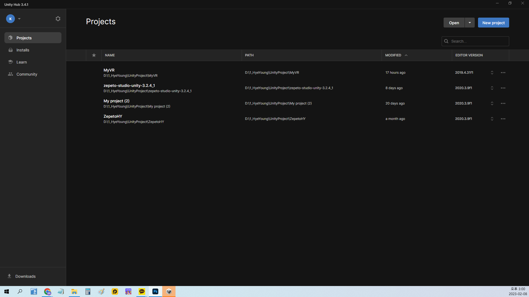The width and height of the screenshot is (529, 297).
Task: Open the taskbar clock and date
Action: coord(518,291)
